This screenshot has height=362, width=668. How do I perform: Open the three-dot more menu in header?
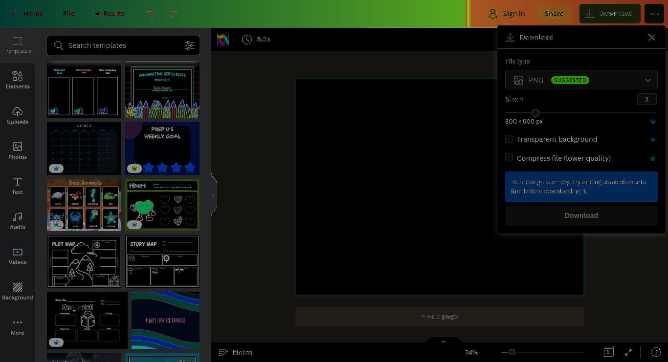pyautogui.click(x=654, y=14)
